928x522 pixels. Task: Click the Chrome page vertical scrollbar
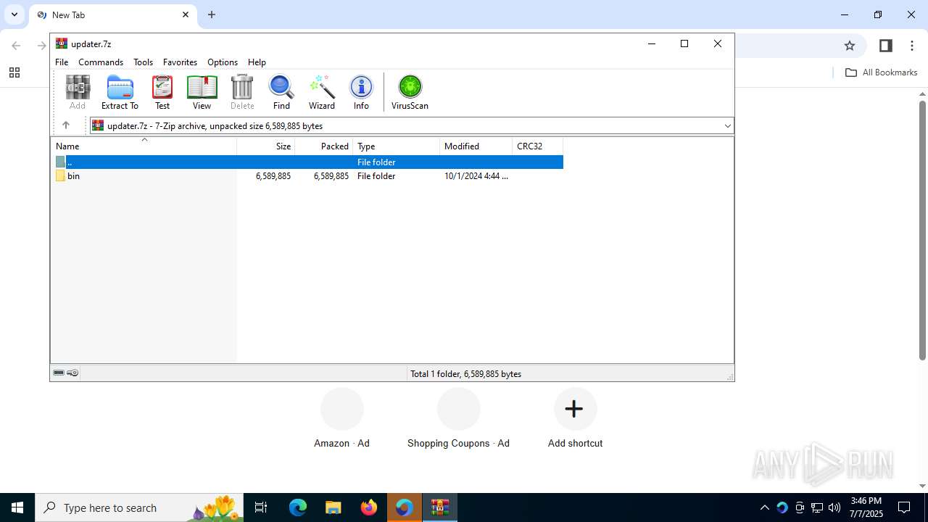click(923, 231)
